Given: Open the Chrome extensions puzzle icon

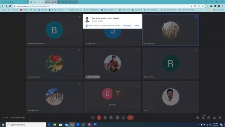Looking at the screenshot, I should (x=211, y=6).
